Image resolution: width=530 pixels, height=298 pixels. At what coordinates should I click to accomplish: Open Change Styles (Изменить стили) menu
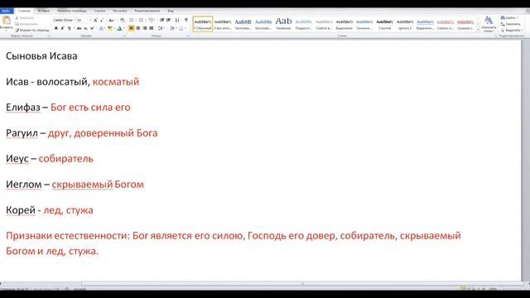pos(489,24)
